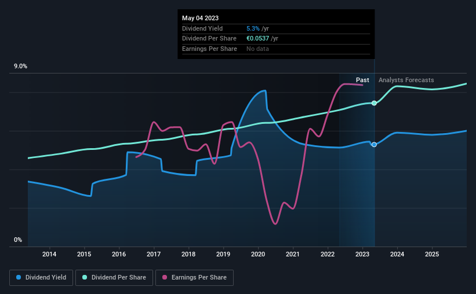Toggle the Dividend Per Share legend button
The height and width of the screenshot is (294, 476).
click(114, 278)
